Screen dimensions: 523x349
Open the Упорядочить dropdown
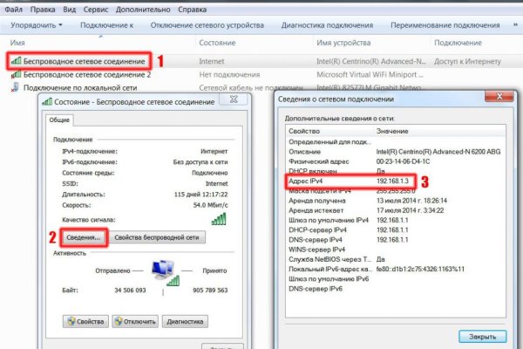coord(35,25)
